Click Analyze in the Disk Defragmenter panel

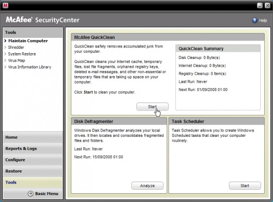tap(147, 186)
